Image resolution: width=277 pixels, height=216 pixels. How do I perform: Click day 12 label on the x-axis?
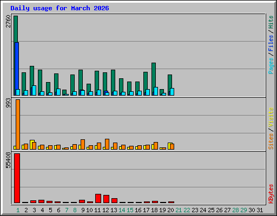pos(105,210)
